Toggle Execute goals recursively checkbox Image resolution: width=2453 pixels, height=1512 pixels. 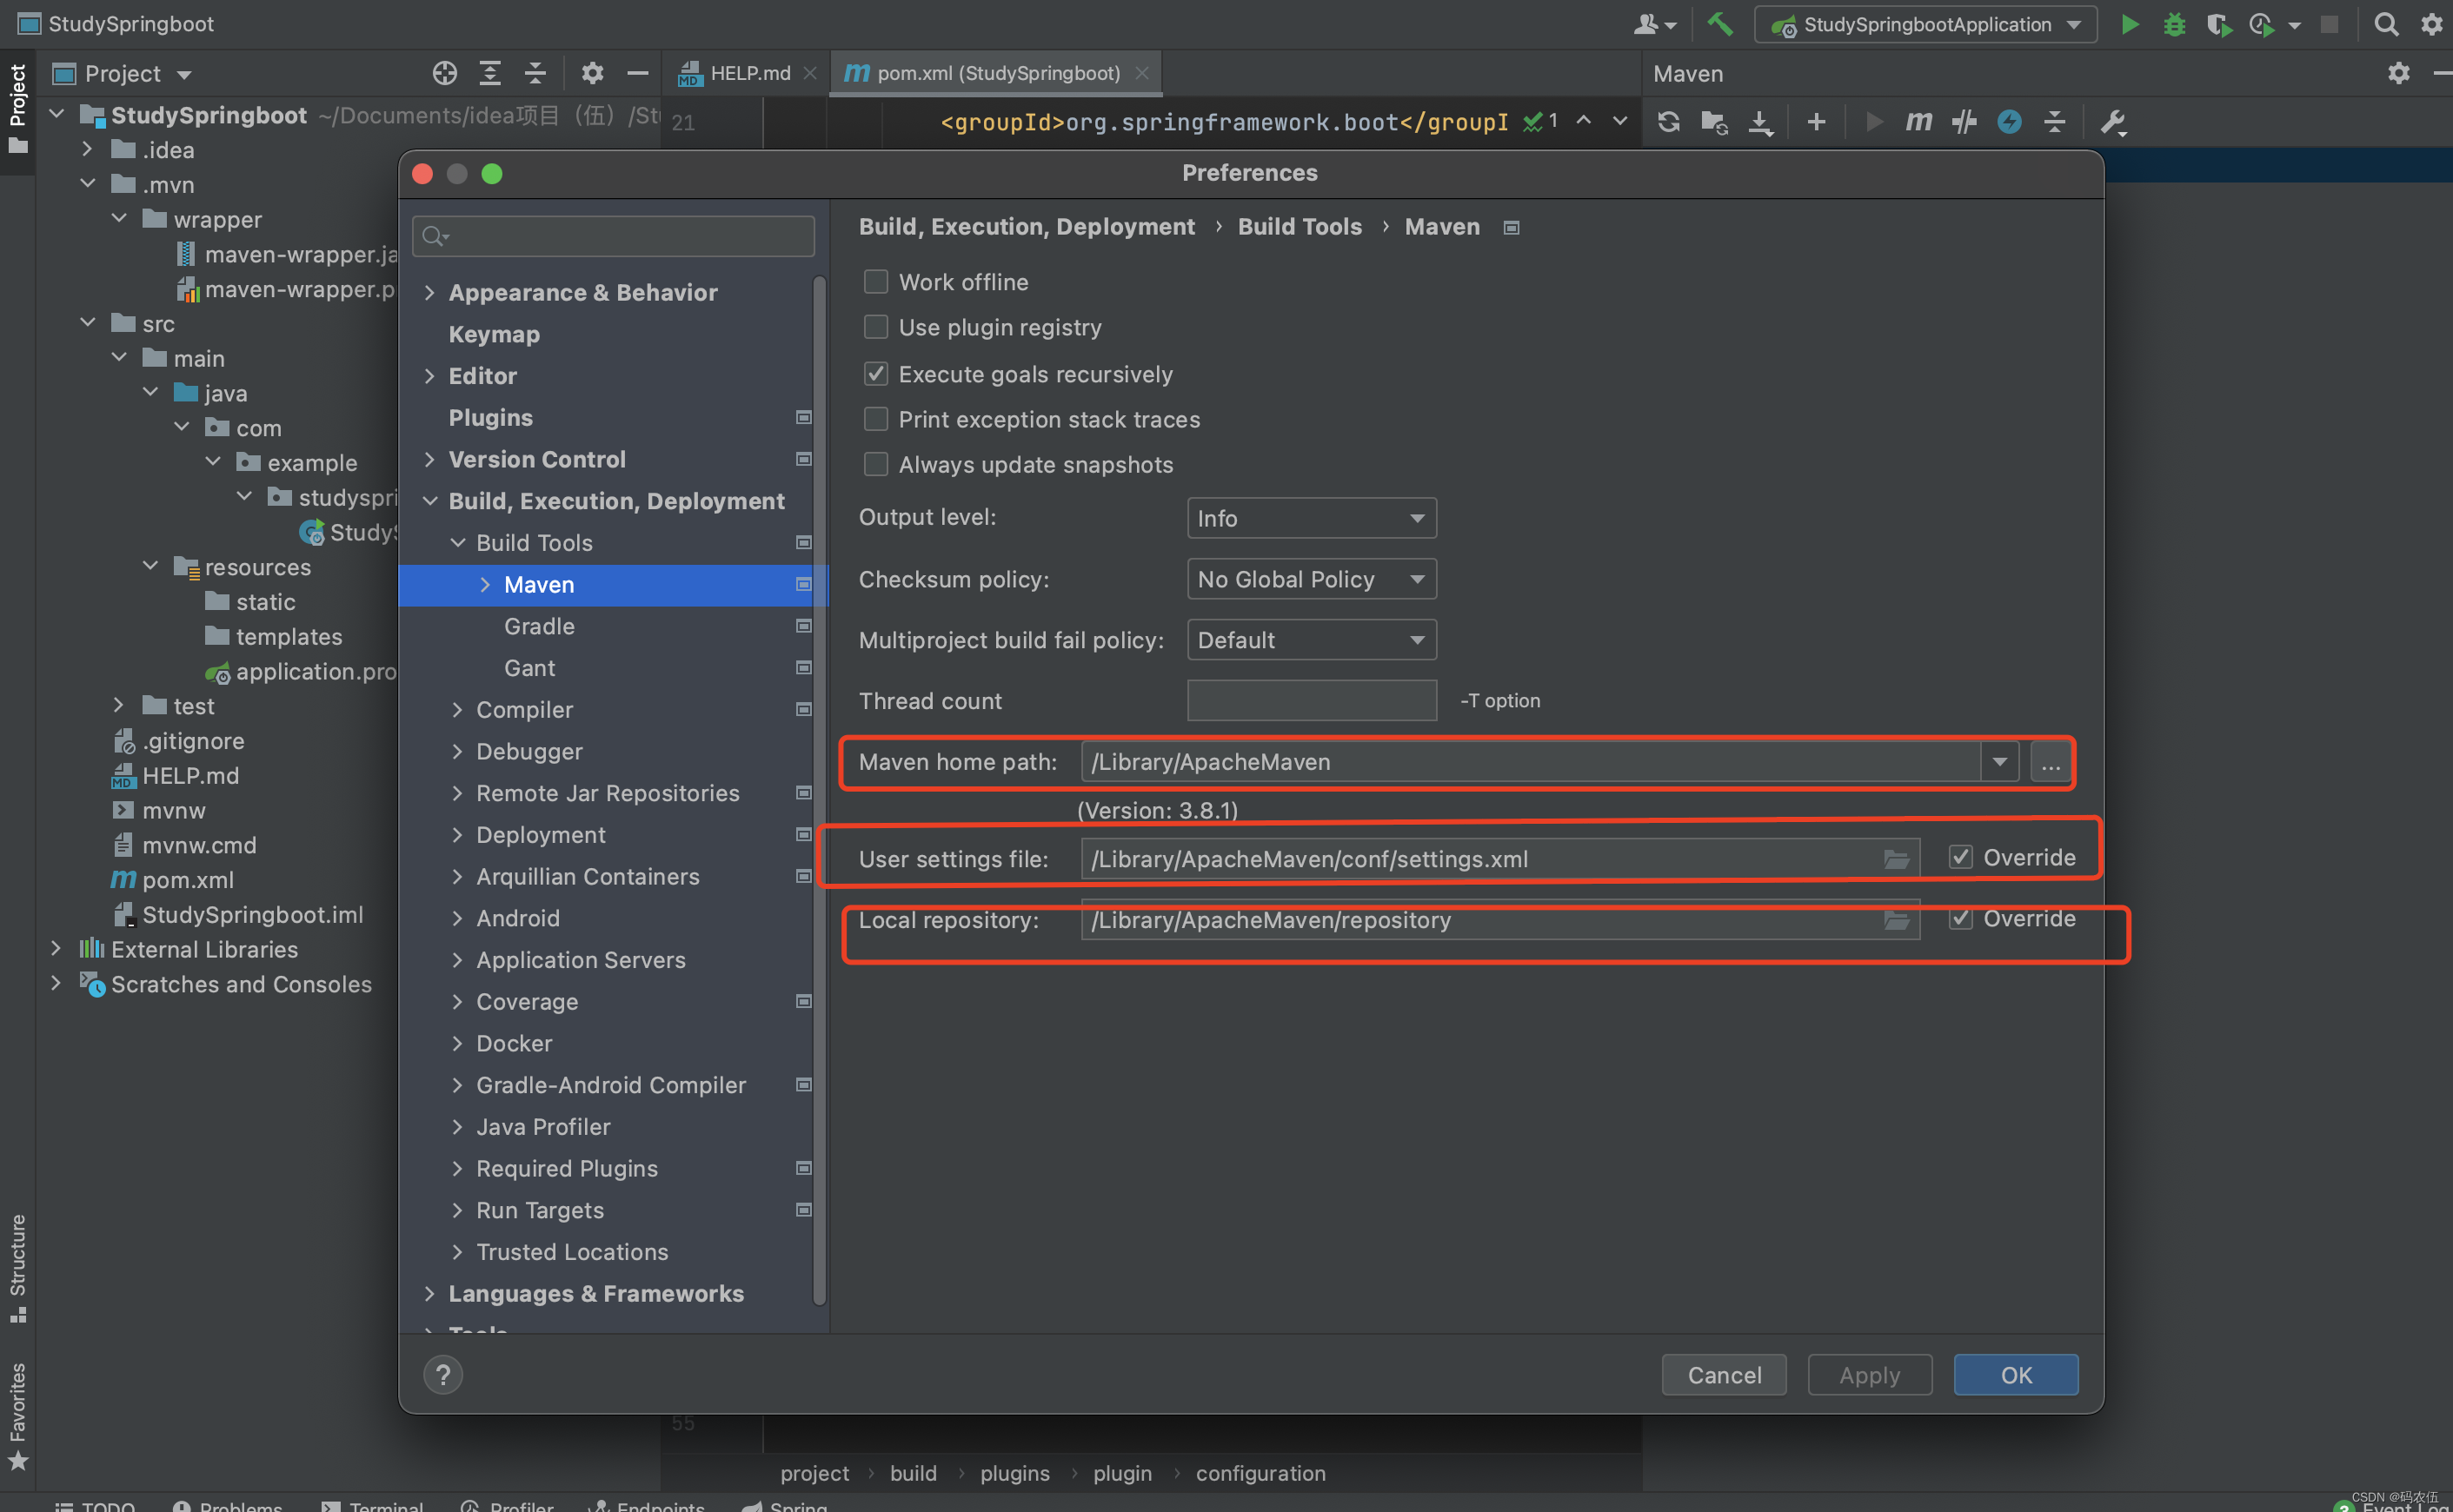click(874, 371)
